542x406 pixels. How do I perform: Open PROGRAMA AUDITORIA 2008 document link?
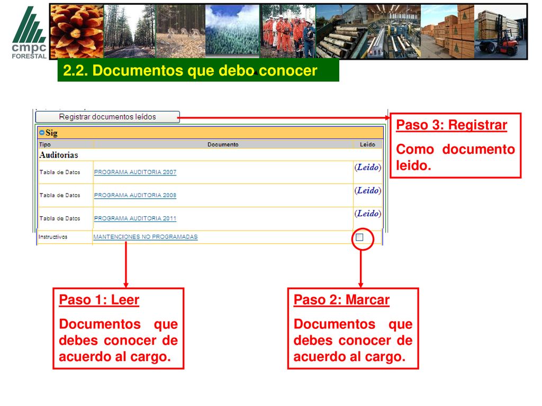135,195
